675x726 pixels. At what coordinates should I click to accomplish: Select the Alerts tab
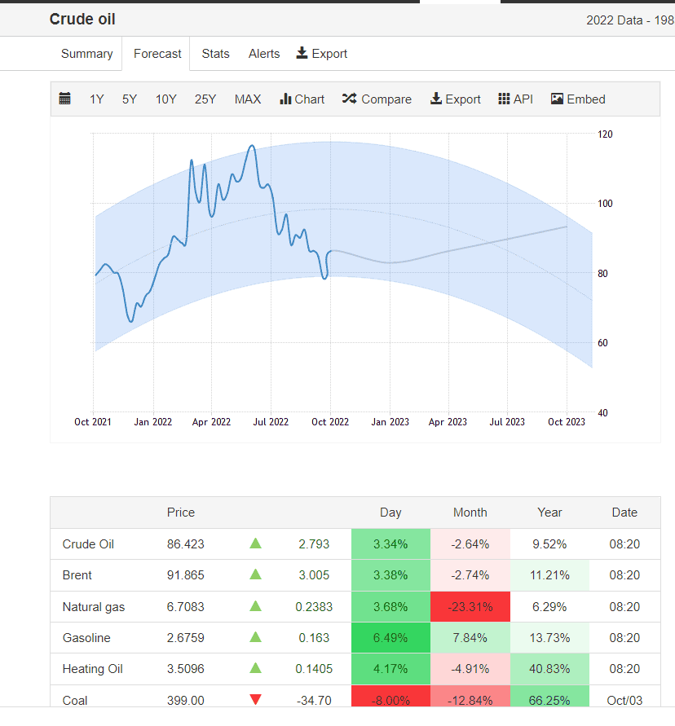coord(264,54)
